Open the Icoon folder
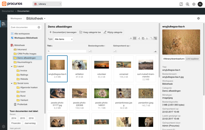The width and height of the screenshot is (205, 130). tap(21, 92)
